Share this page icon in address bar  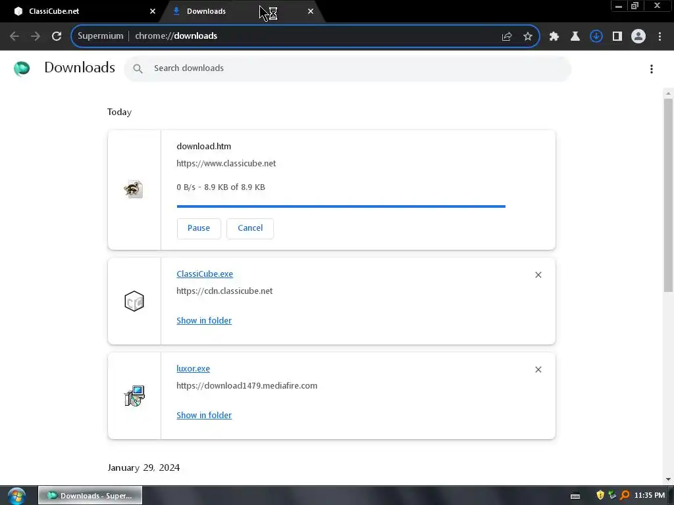click(507, 36)
